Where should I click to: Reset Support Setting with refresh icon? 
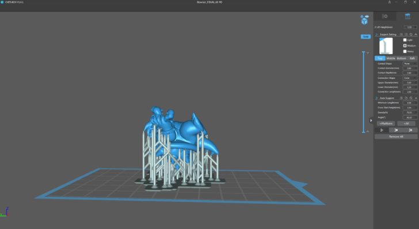pos(411,35)
